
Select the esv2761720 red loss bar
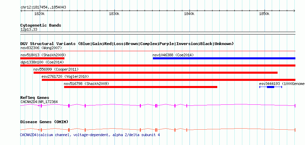tap(169, 80)
